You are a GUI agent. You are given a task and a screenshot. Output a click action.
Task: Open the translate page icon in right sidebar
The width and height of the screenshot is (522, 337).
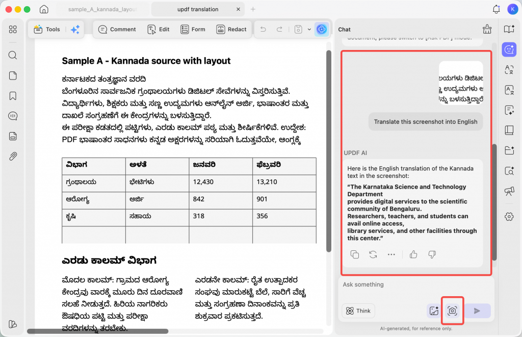click(509, 90)
